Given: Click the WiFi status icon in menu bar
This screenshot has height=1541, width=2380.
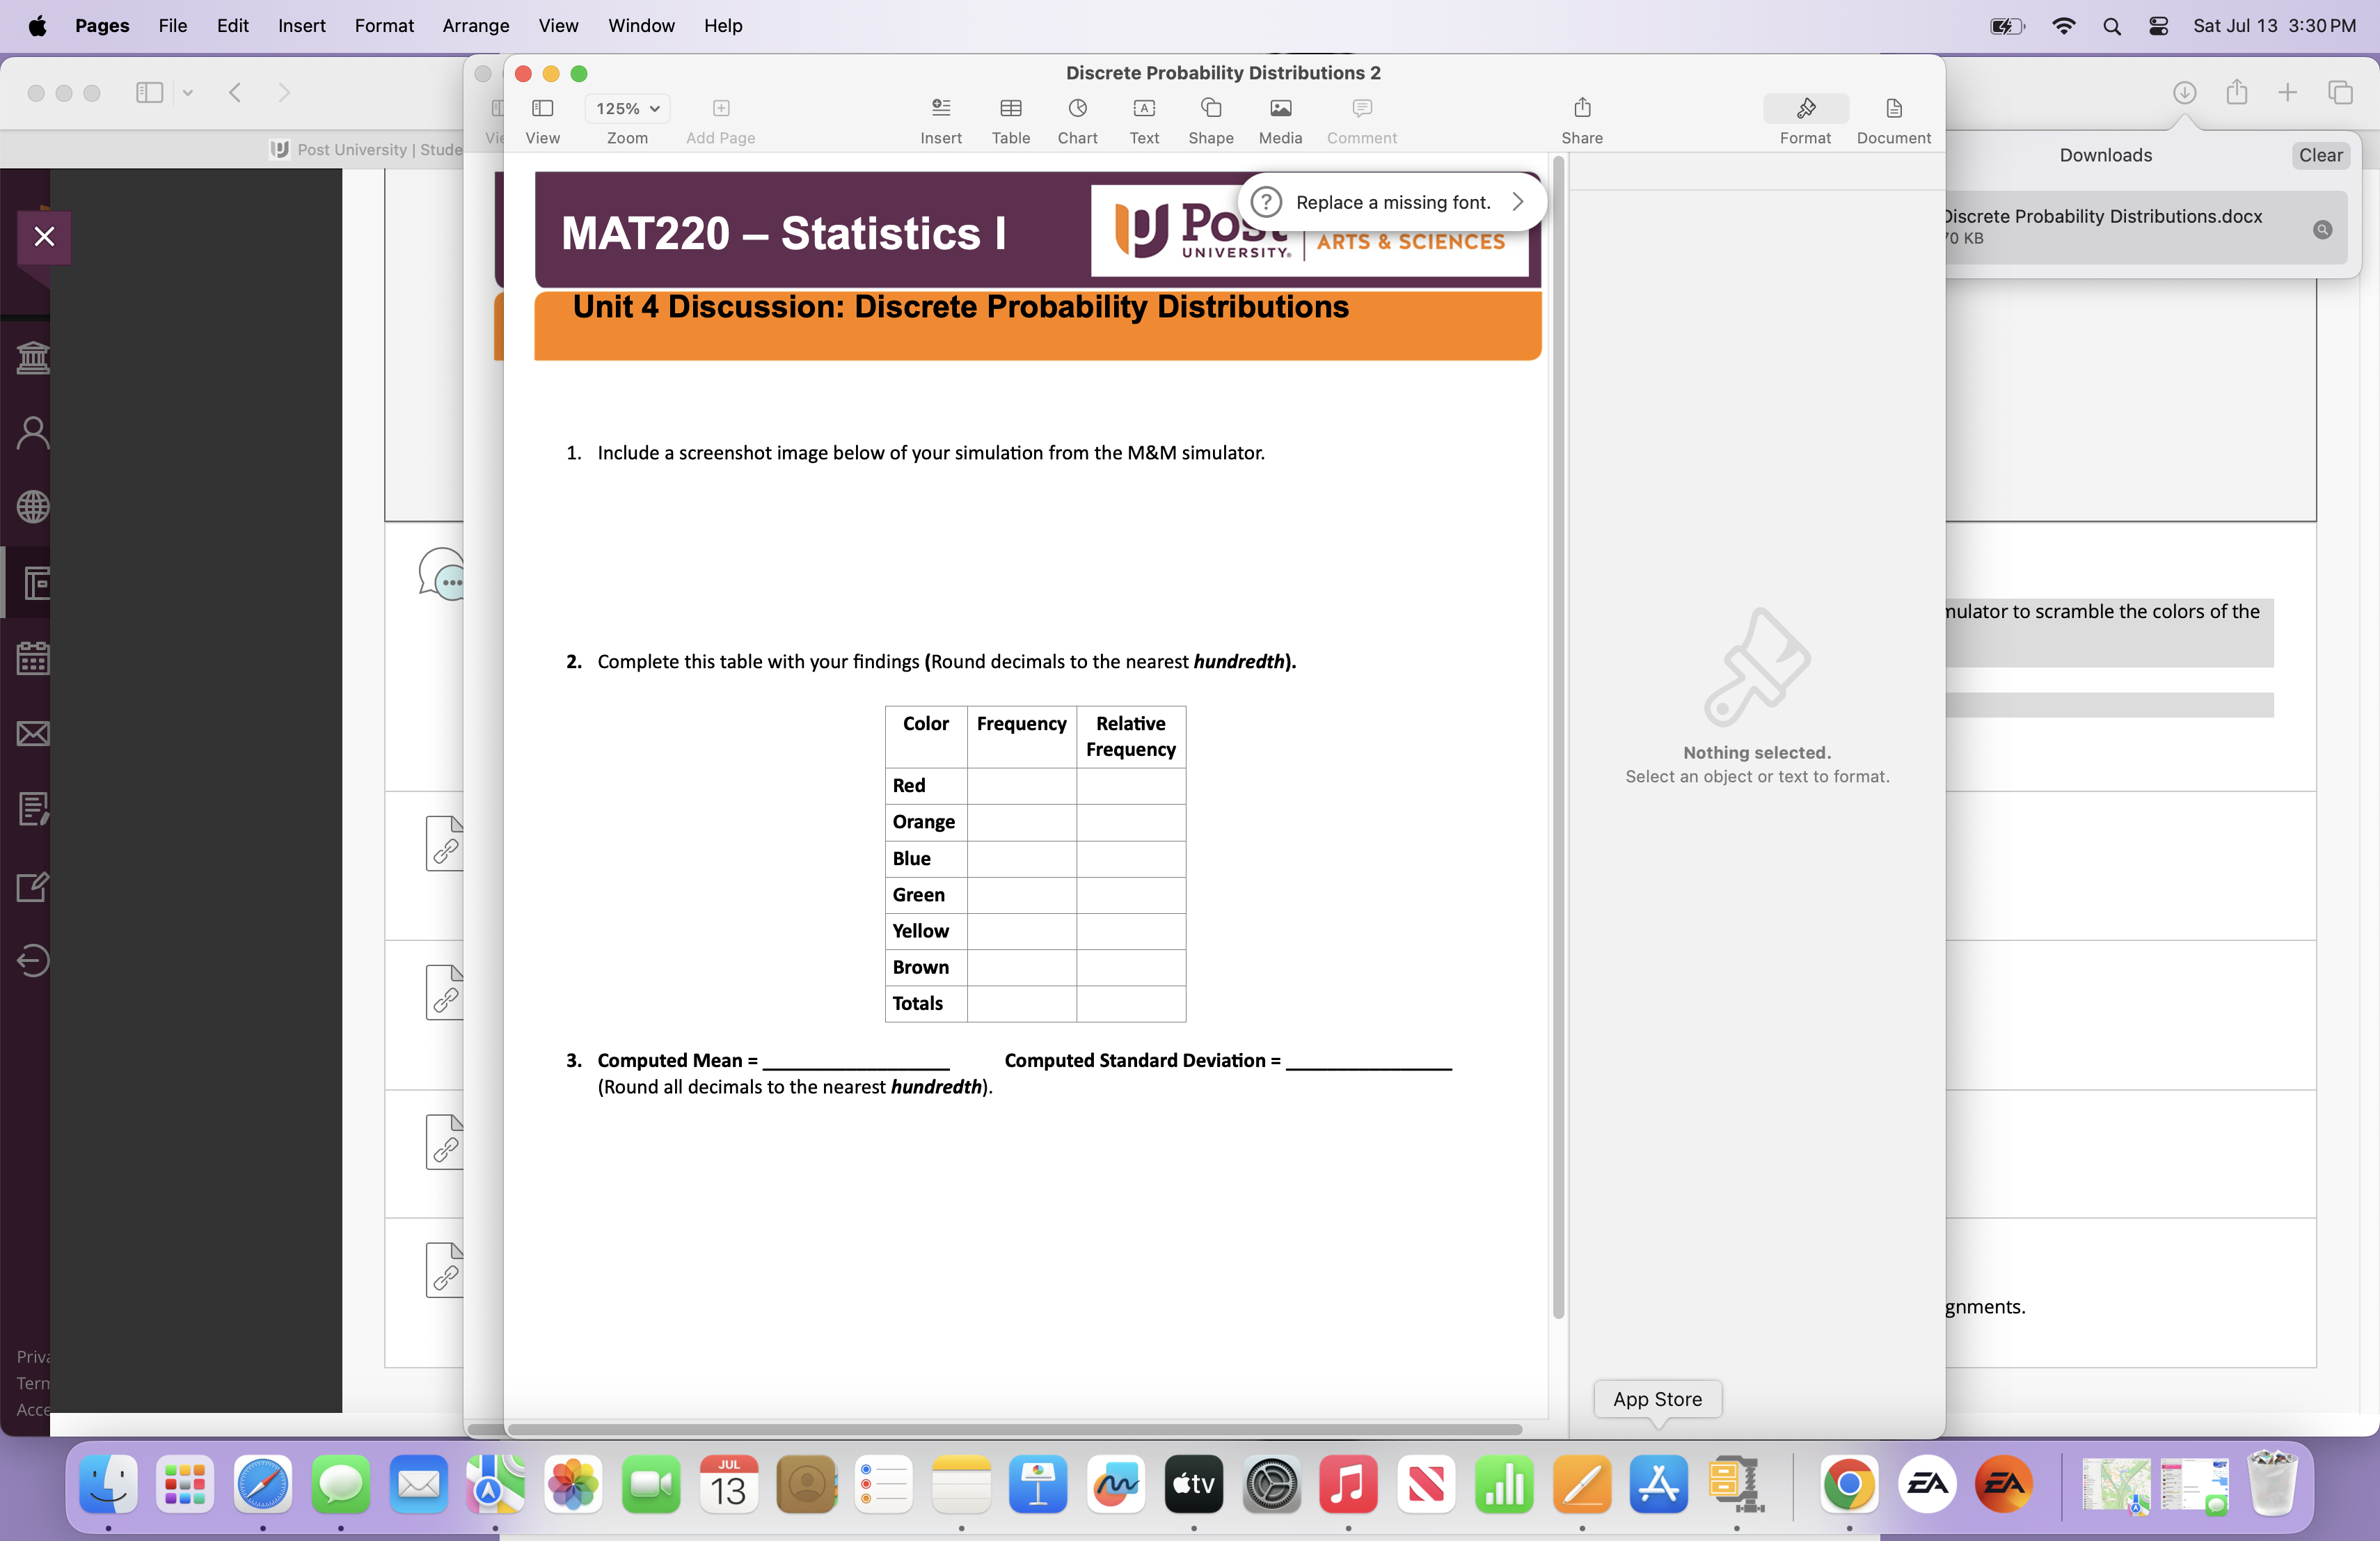Looking at the screenshot, I should (x=2066, y=24).
